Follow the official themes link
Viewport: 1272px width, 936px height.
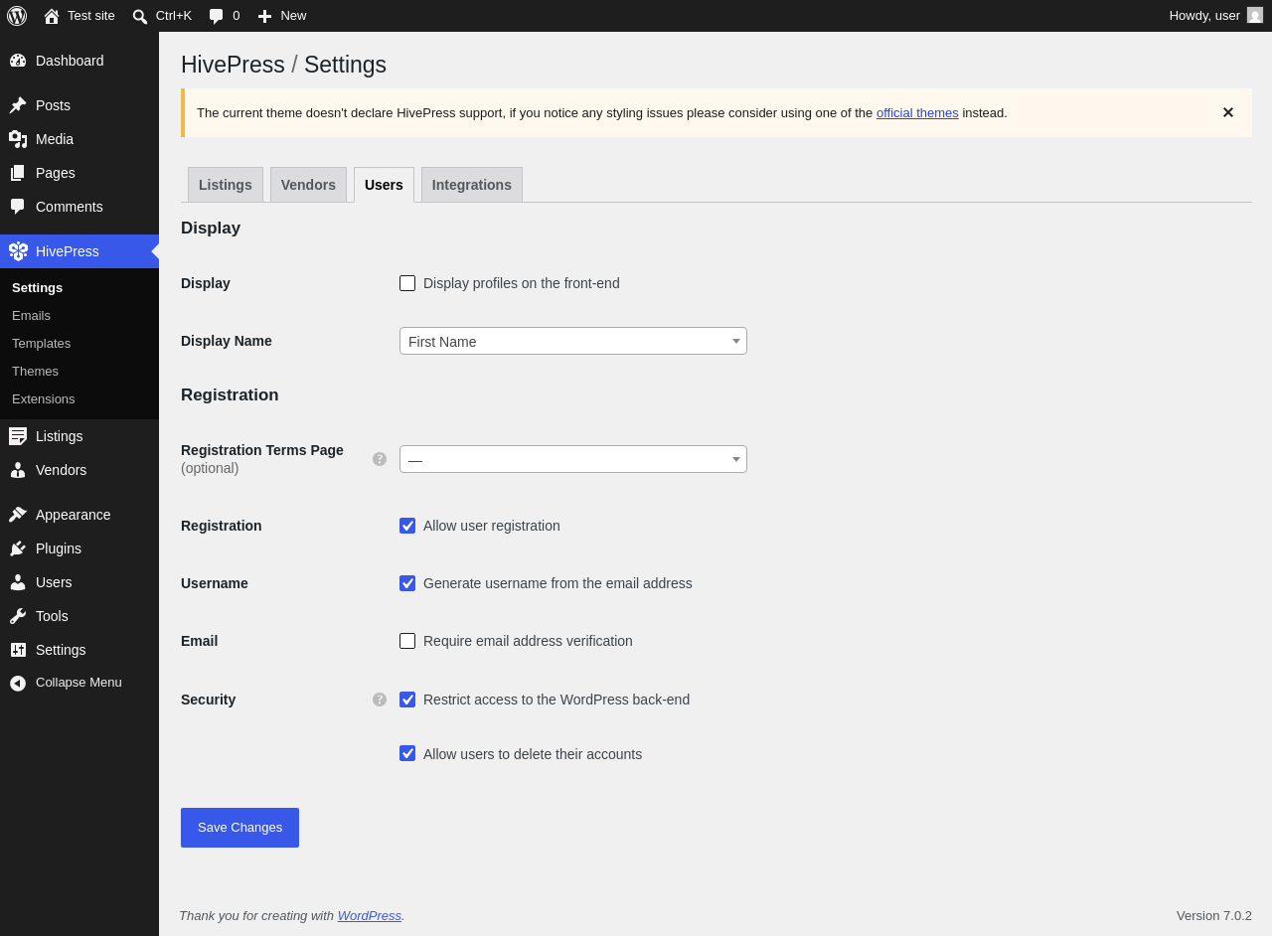pyautogui.click(x=917, y=113)
